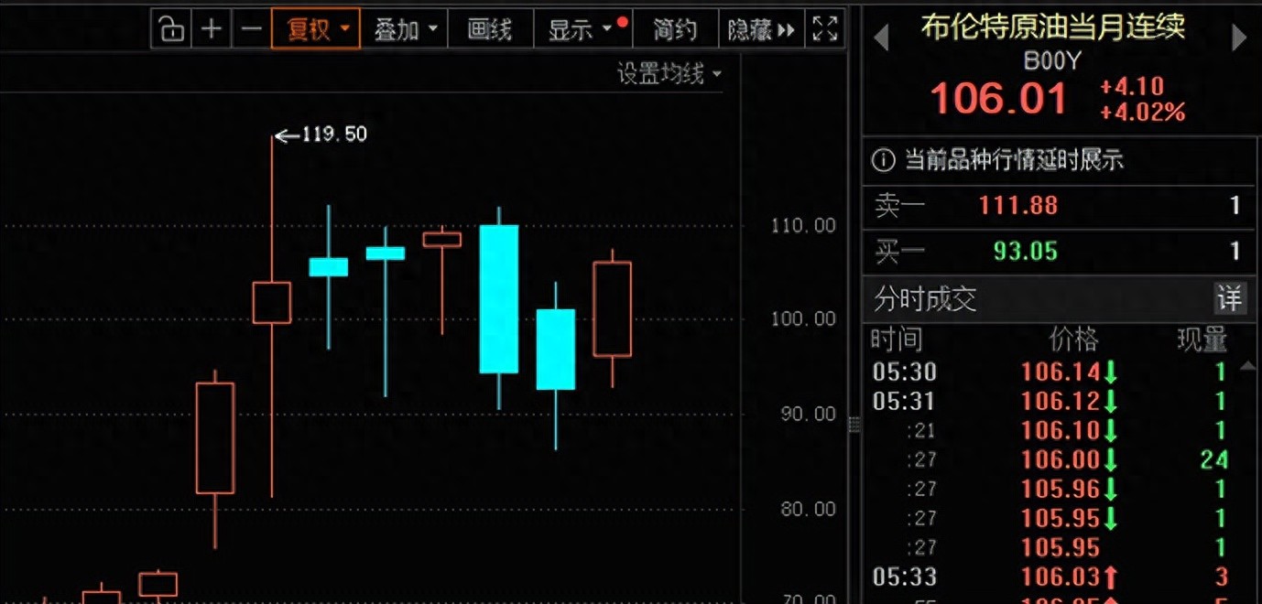Click the largest cyan candlestick body
Image resolution: width=1262 pixels, height=604 pixels.
[499, 298]
